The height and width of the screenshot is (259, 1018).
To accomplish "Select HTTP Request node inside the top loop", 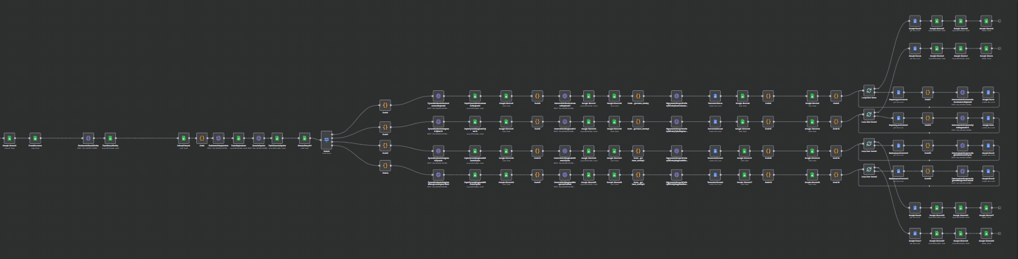I will click(962, 92).
